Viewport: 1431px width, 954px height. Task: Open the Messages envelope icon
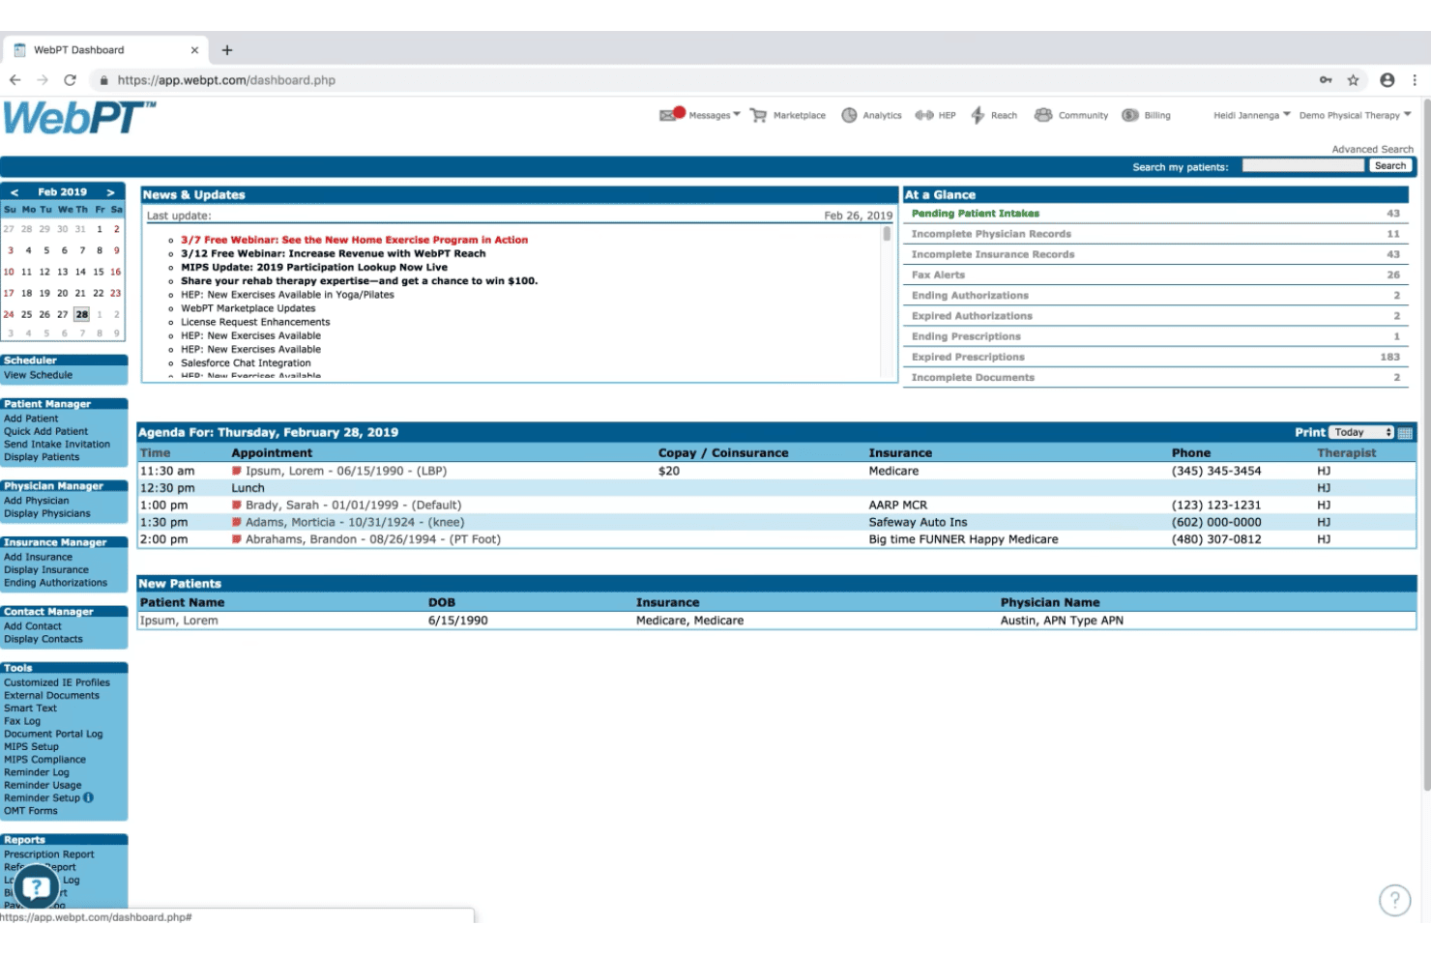pos(671,114)
